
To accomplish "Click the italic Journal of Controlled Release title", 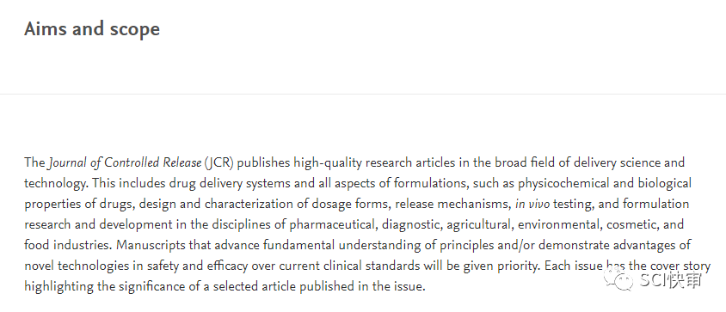I will [x=125, y=163].
